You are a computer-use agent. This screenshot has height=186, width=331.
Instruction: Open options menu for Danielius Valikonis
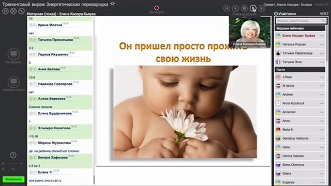tap(322, 138)
